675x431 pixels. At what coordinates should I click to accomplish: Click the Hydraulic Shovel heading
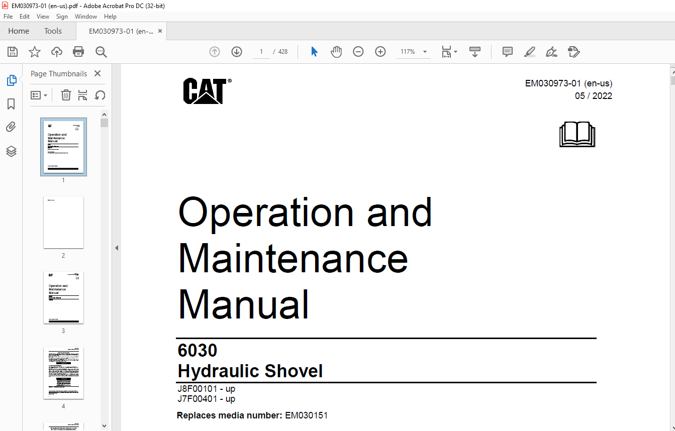coord(250,371)
